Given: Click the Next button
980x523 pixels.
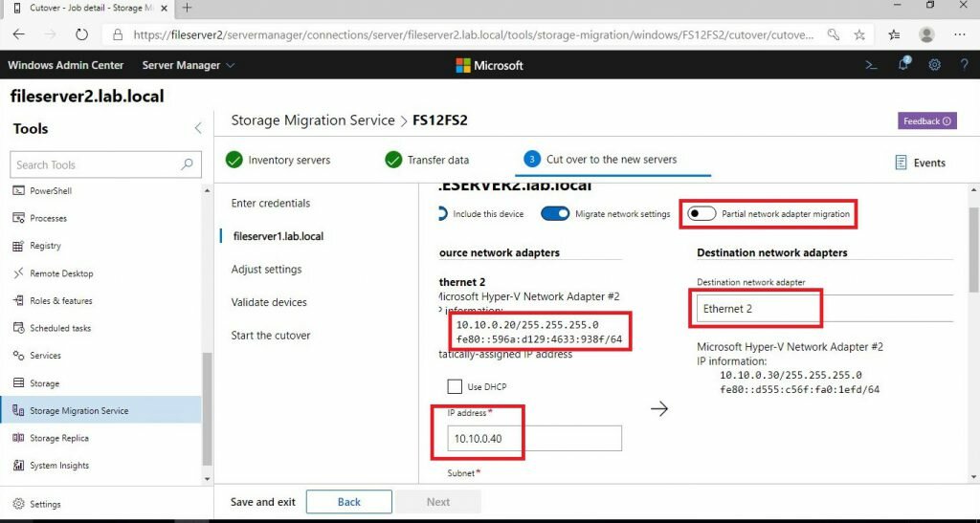Looking at the screenshot, I should pyautogui.click(x=438, y=502).
